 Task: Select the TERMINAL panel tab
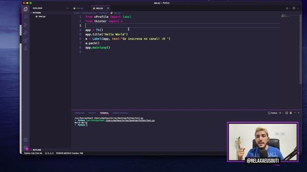[104, 113]
